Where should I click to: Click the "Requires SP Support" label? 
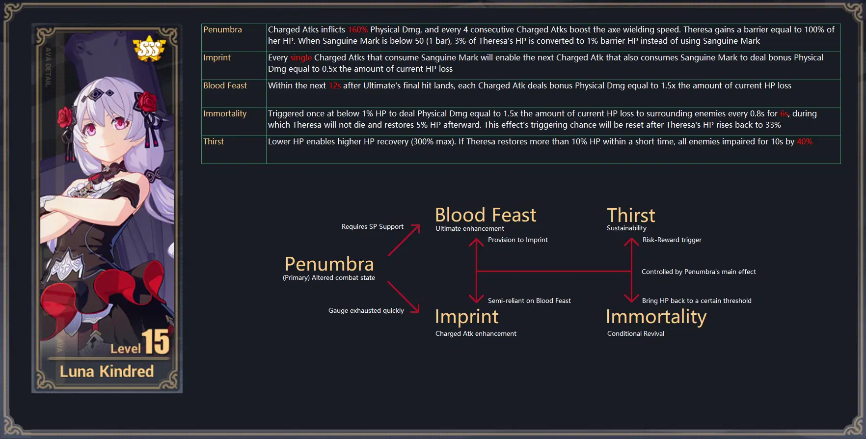pos(373,226)
